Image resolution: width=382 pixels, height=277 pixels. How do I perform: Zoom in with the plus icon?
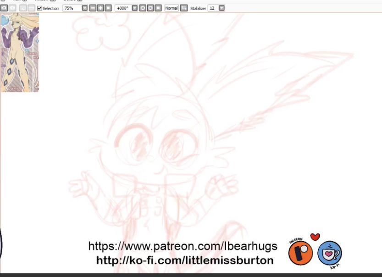[100, 8]
